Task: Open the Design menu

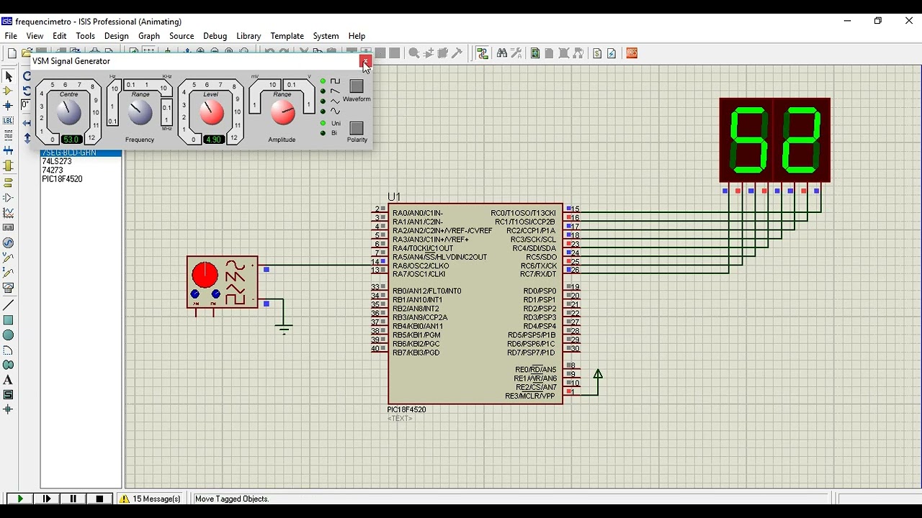Action: pyautogui.click(x=116, y=36)
